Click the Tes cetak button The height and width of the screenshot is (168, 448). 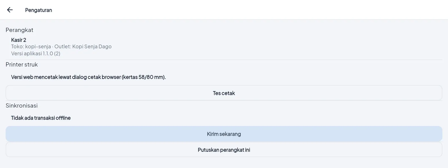coord(224,93)
